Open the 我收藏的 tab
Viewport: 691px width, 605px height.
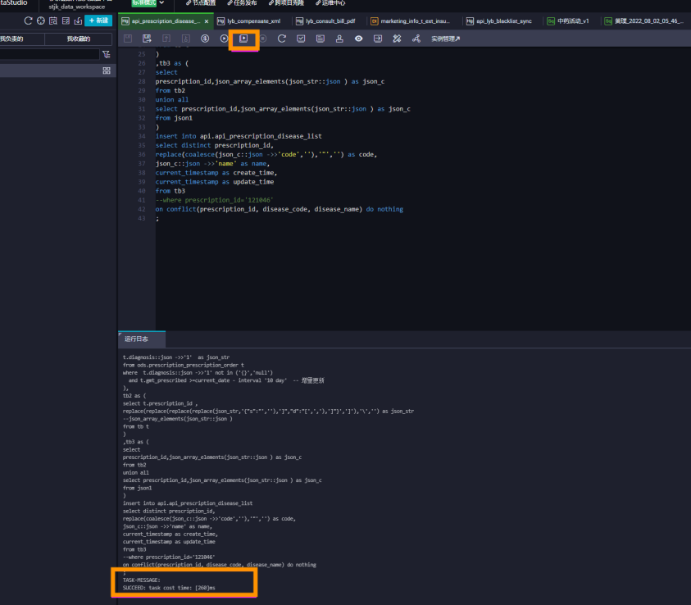coord(79,39)
